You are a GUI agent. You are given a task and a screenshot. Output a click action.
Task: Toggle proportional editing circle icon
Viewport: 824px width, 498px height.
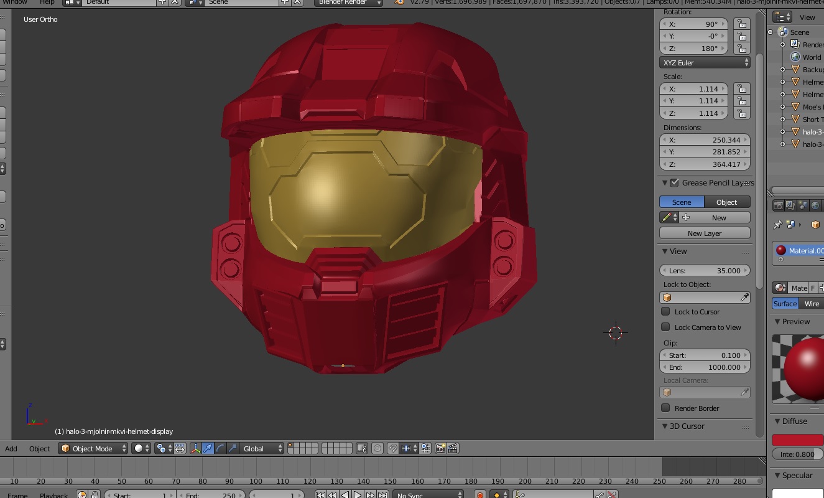point(377,448)
